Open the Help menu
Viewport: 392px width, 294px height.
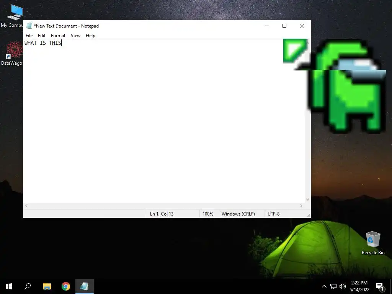coord(90,36)
